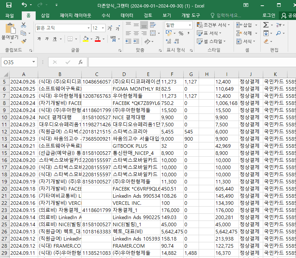Open the Find and Select magnifier
Image resolution: width=296 pixels, height=258 pixels.
pos(279,33)
